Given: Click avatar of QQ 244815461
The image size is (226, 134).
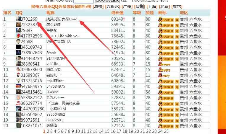Looking at the screenshot, I should (x=18, y=92).
